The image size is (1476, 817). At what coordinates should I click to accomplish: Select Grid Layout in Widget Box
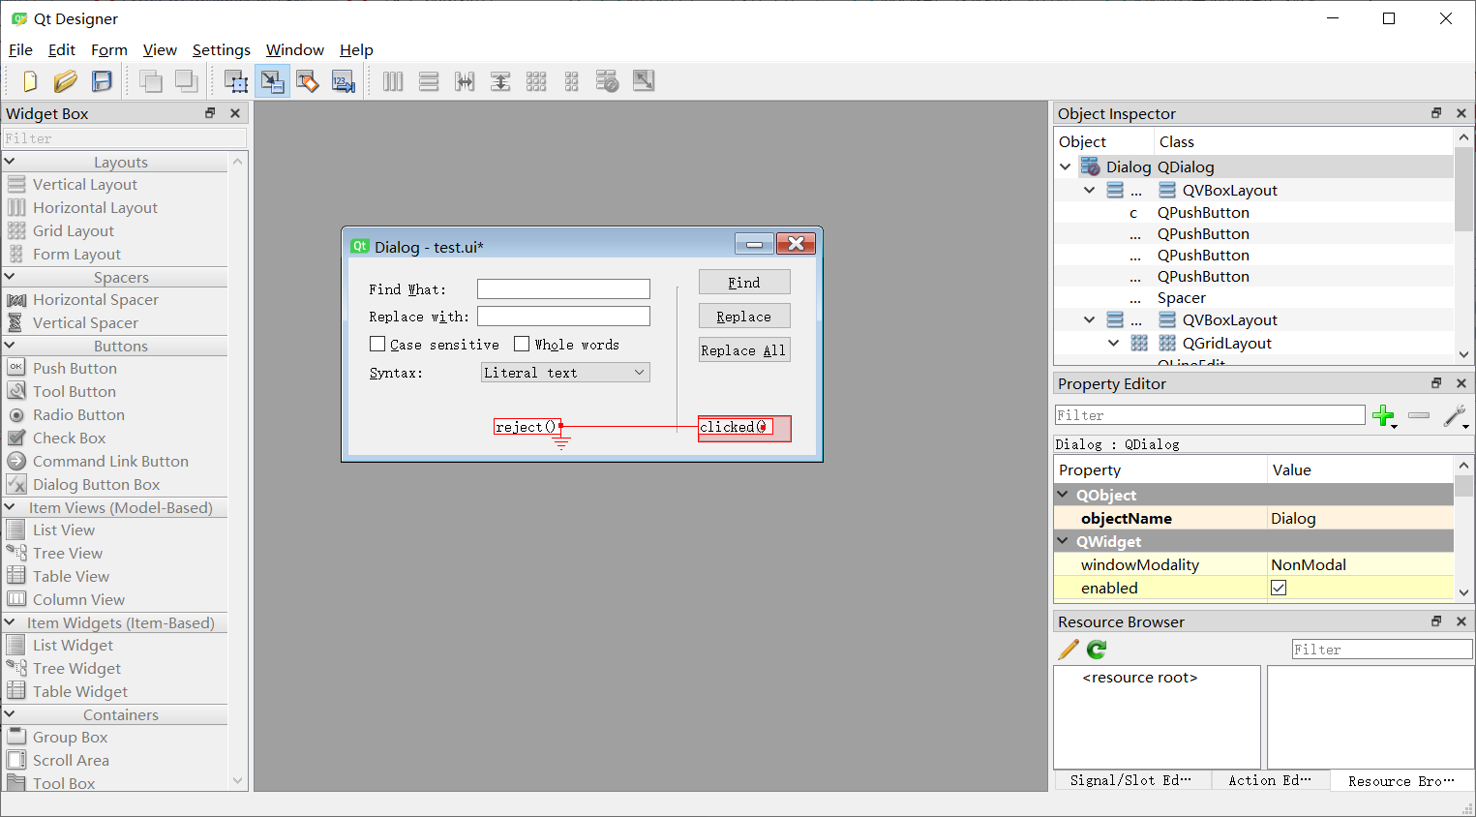(x=73, y=230)
